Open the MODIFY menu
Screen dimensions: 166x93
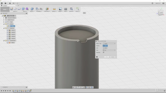pyautogui.click(x=32, y=11)
